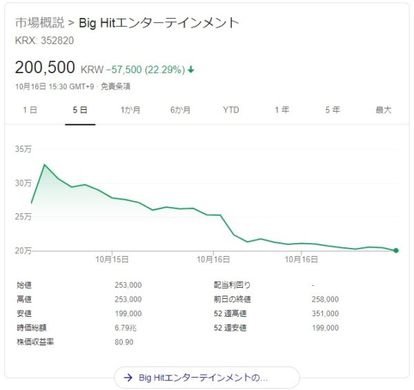Click the chart's peak near 35万
Viewport: 414px width, 390px height.
(45, 165)
